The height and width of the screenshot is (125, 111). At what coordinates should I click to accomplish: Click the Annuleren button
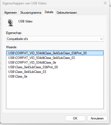click(x=97, y=118)
